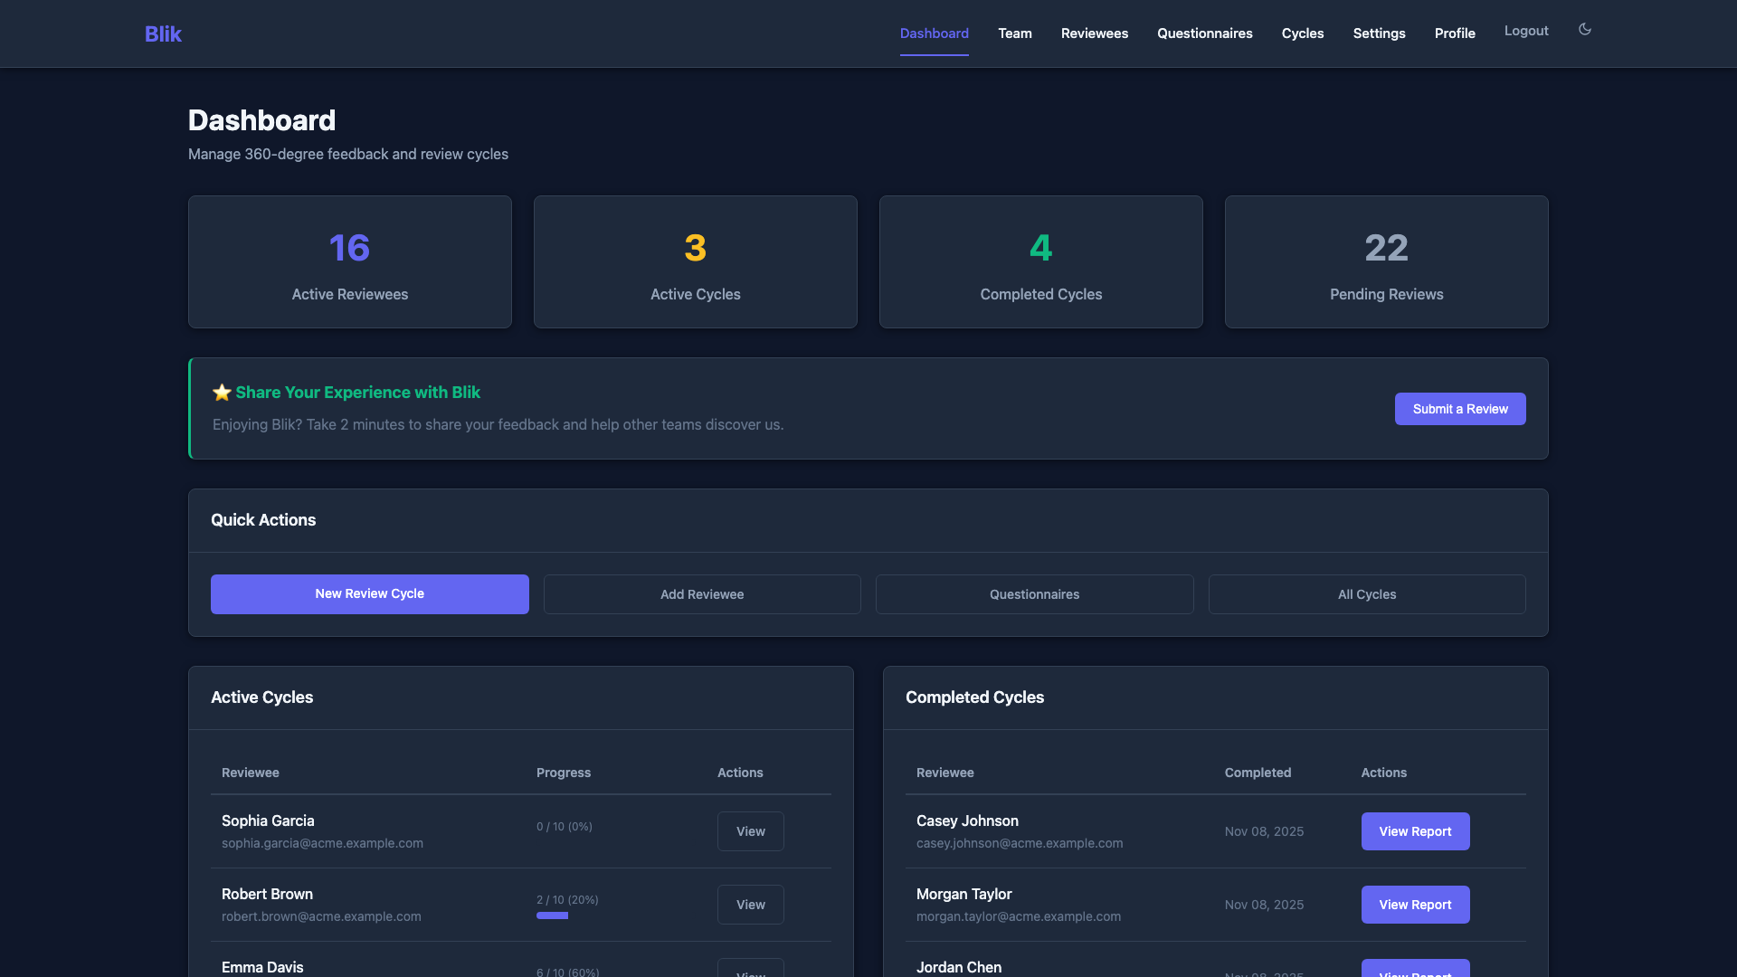This screenshot has height=977, width=1737.
Task: View Report for Casey Johnson
Action: pos(1415,830)
